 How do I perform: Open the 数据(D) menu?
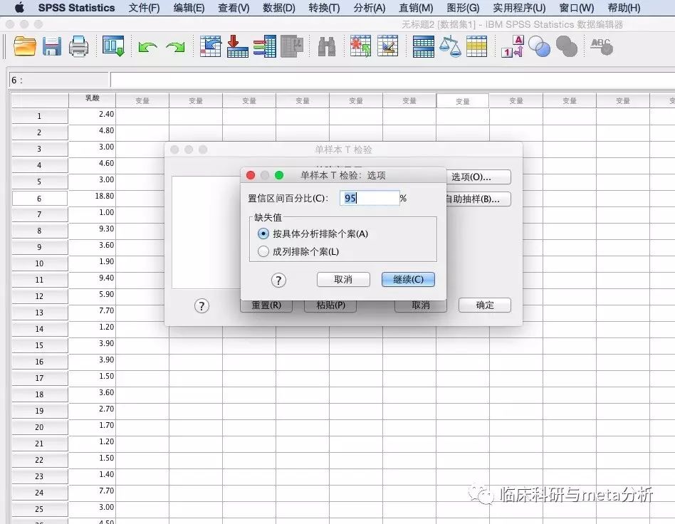(279, 8)
